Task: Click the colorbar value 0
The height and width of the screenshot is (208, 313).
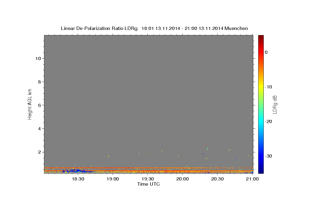Action: click(x=266, y=52)
